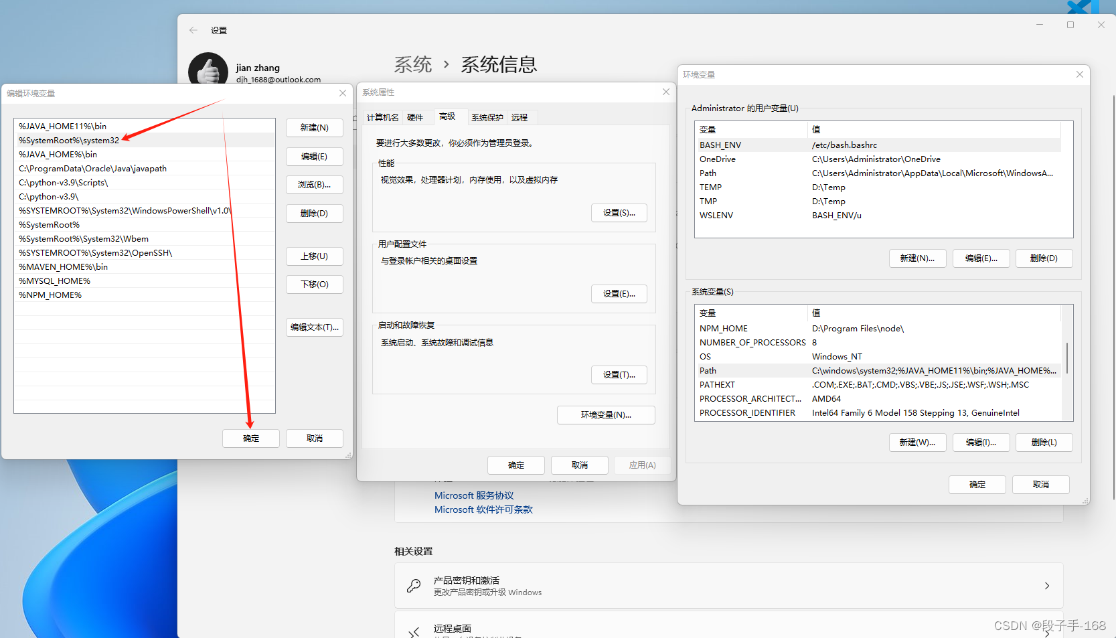Open the Microsoft 服务协议 link
Image resolution: width=1116 pixels, height=638 pixels.
474,495
